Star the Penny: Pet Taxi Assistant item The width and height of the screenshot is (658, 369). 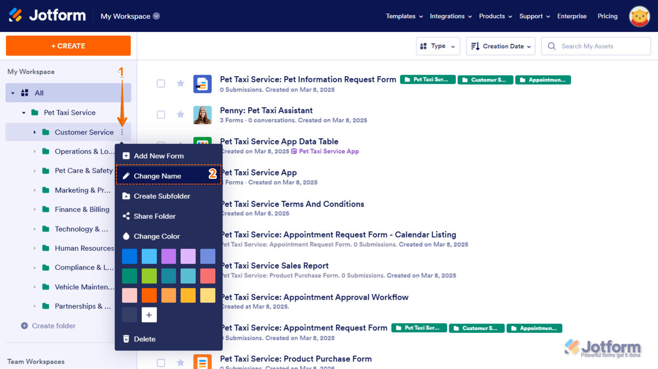coord(180,114)
